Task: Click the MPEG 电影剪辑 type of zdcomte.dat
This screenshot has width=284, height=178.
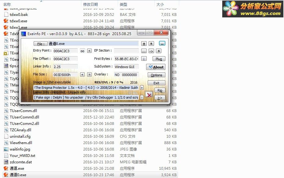Action: click(133, 162)
